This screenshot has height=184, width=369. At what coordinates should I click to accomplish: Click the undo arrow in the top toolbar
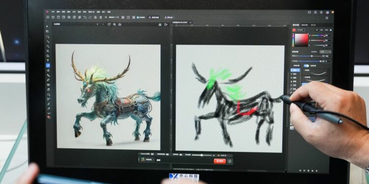pyautogui.click(x=85, y=17)
